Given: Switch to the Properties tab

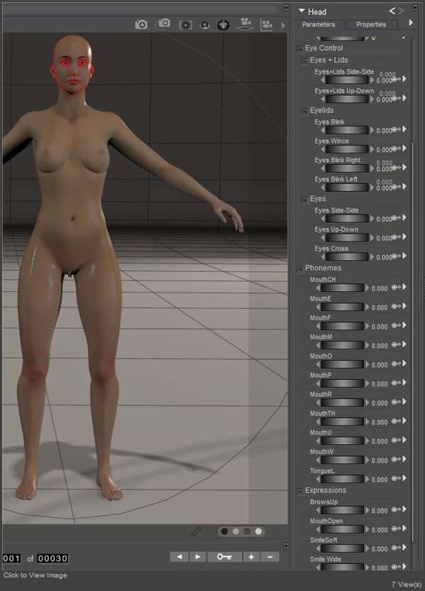Looking at the screenshot, I should (x=371, y=24).
